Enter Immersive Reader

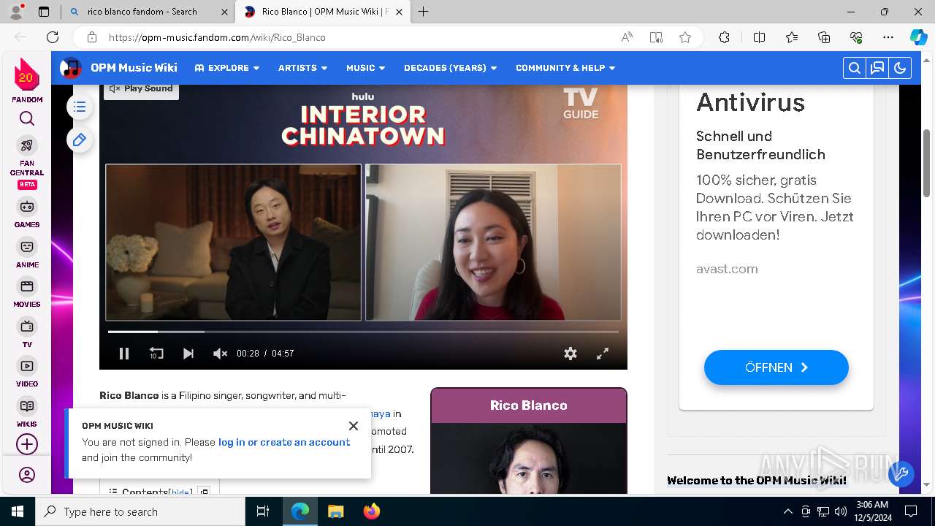(656, 37)
